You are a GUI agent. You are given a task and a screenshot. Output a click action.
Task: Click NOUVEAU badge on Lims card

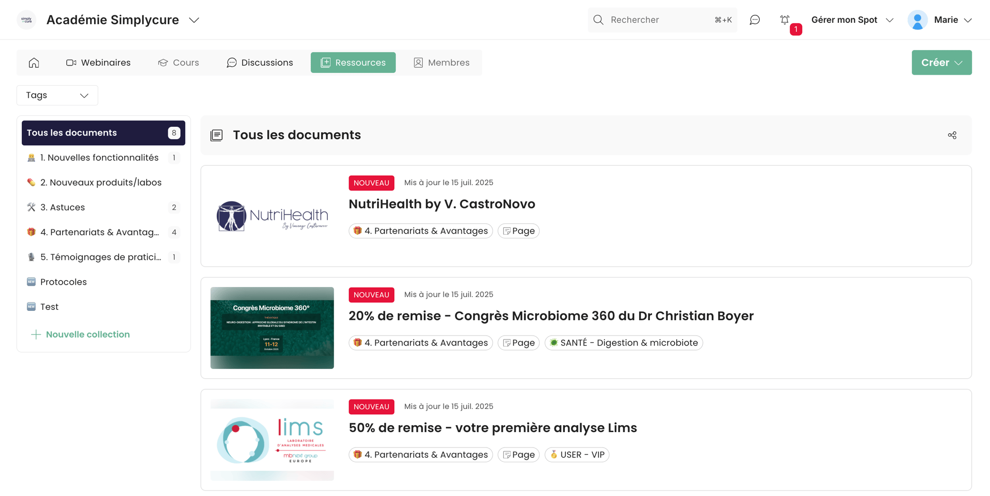click(371, 406)
